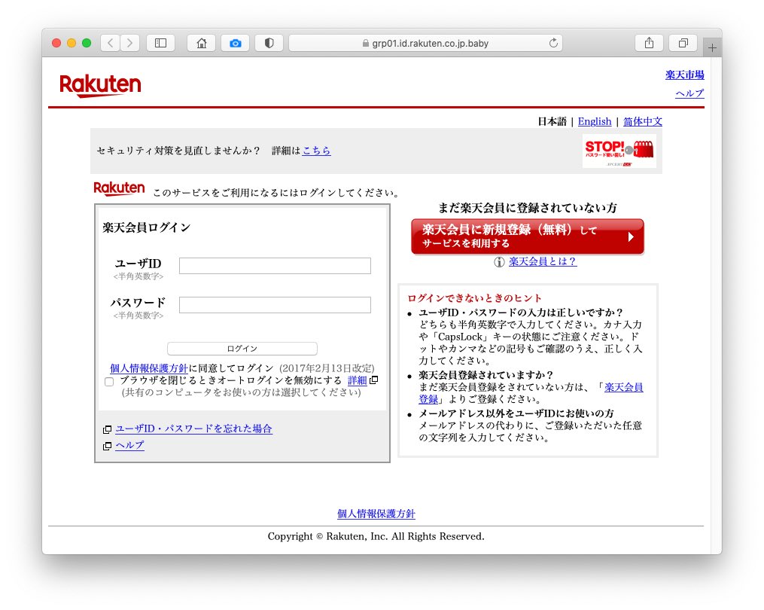The height and width of the screenshot is (610, 764).
Task: Open footer 個人情報保護方針 link
Action: coord(376,514)
